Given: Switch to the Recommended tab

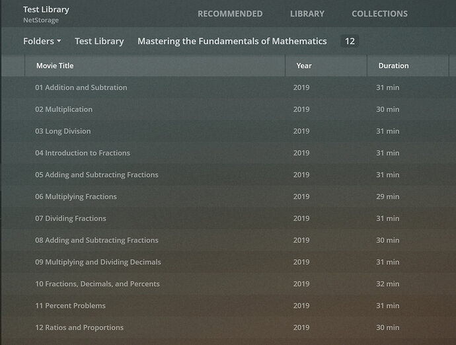Looking at the screenshot, I should (230, 14).
